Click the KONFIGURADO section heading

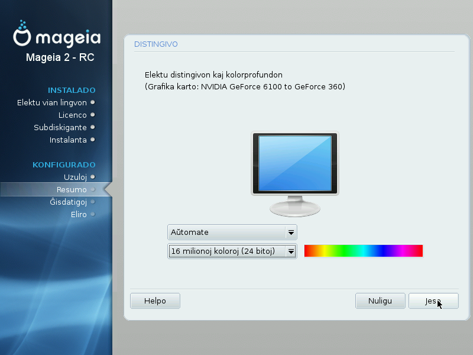pyautogui.click(x=64, y=165)
